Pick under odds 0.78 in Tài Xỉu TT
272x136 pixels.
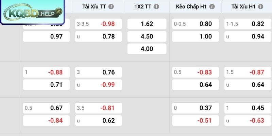[x=99, y=36]
